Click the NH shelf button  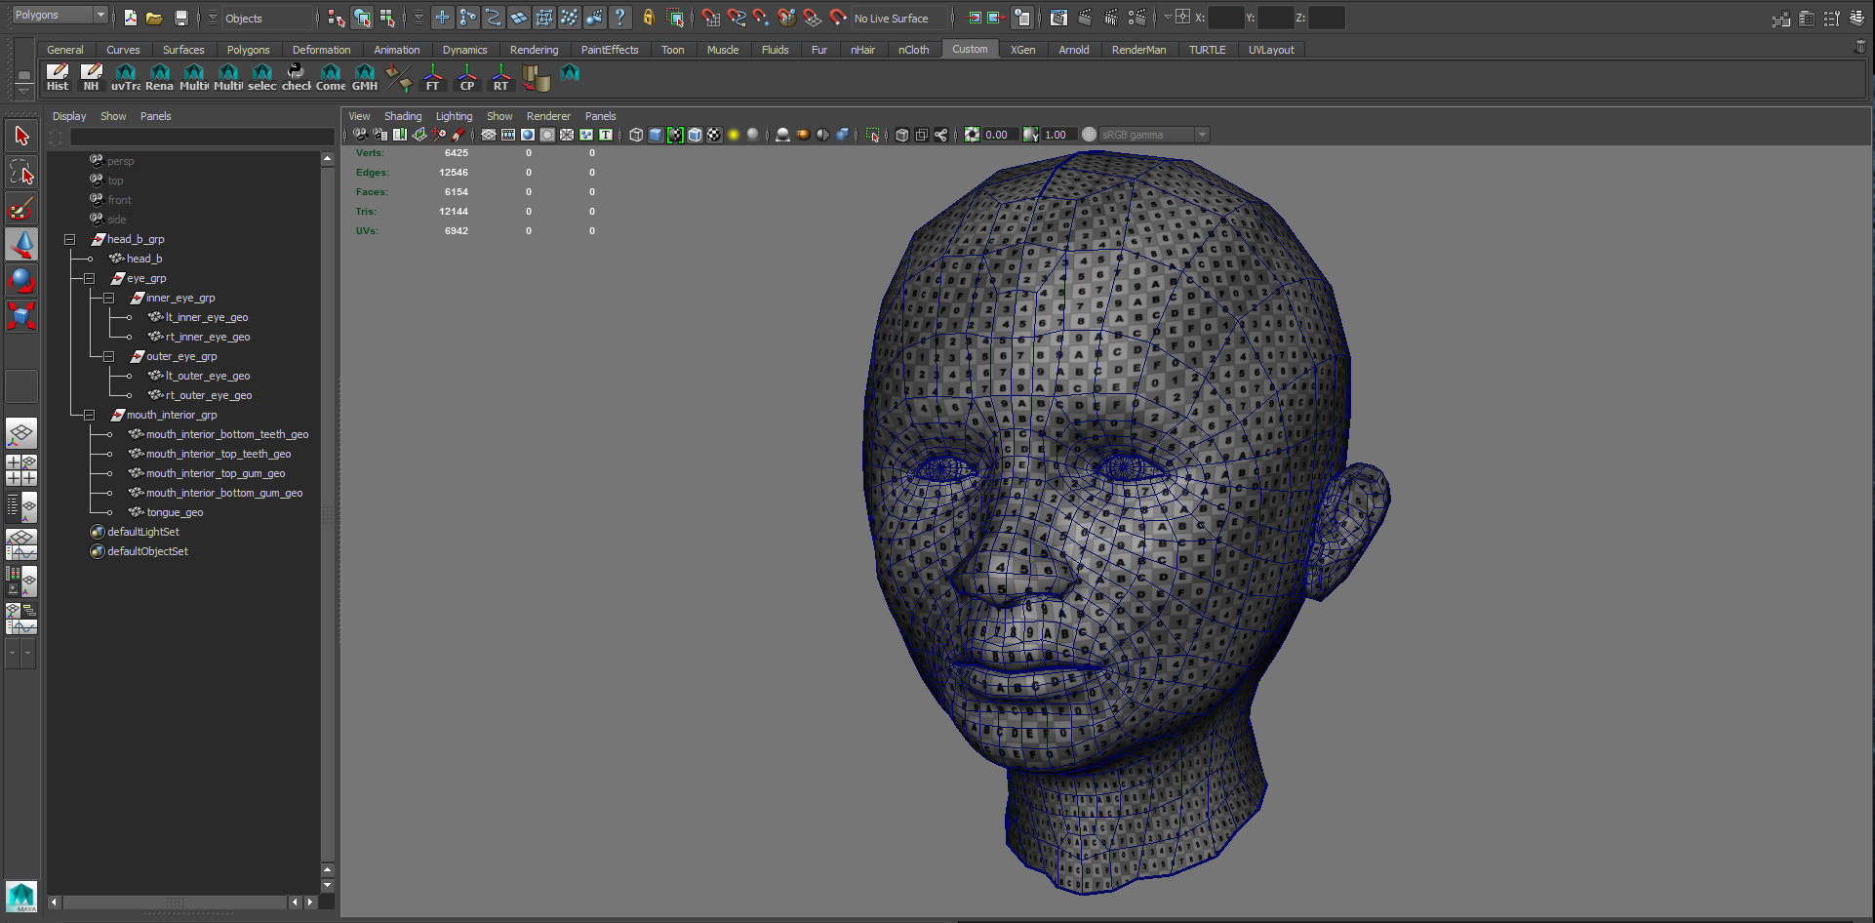[x=91, y=77]
